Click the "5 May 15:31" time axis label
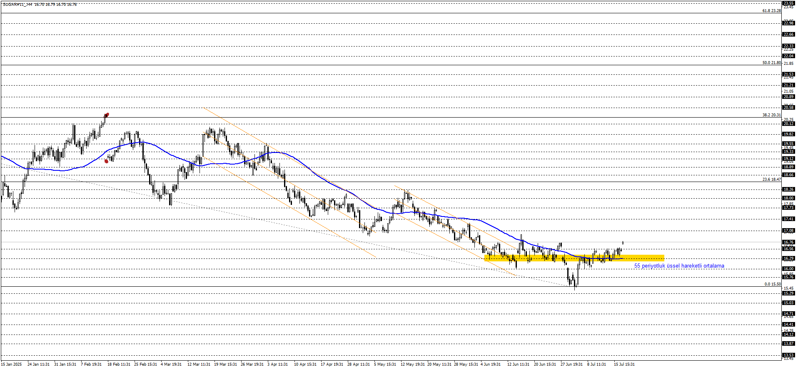 tap(385, 364)
